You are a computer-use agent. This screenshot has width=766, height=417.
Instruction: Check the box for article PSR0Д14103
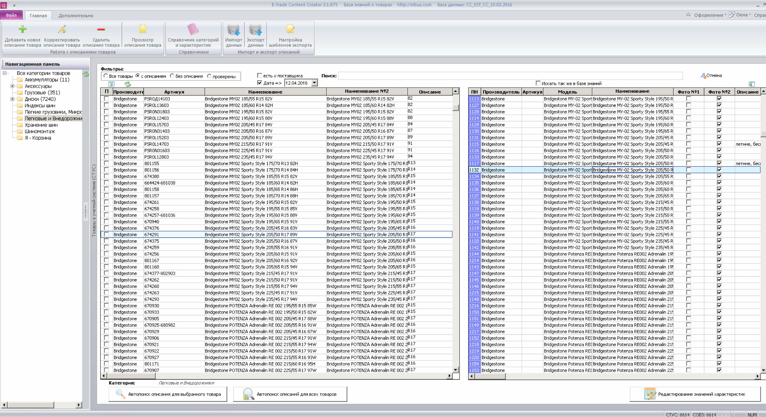(106, 98)
